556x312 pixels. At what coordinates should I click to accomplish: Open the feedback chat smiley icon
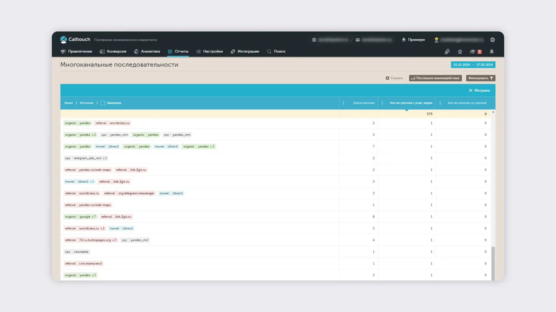[x=447, y=51]
